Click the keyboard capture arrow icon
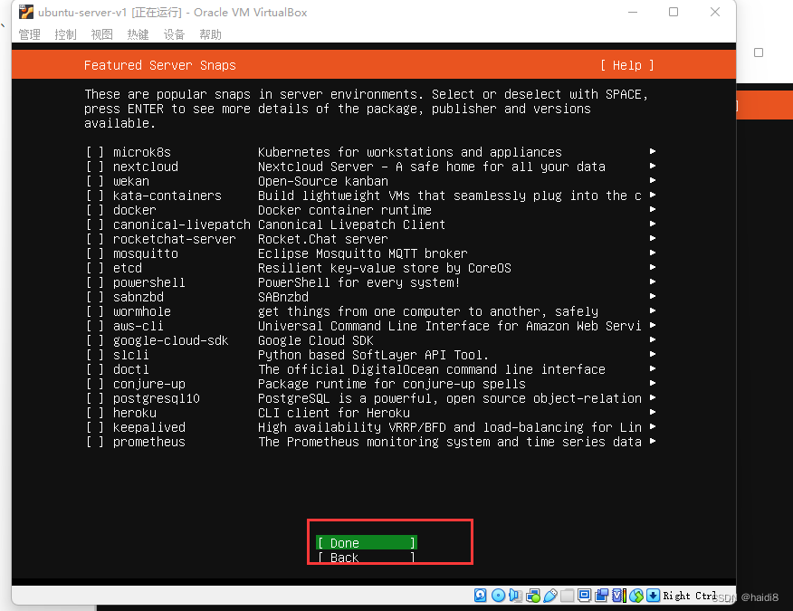The image size is (793, 611). click(x=653, y=596)
